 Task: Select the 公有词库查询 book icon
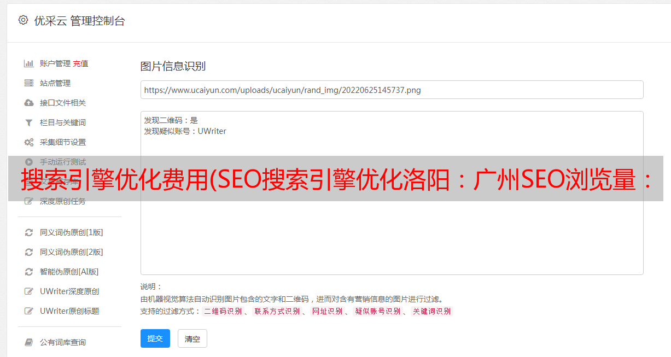29,342
